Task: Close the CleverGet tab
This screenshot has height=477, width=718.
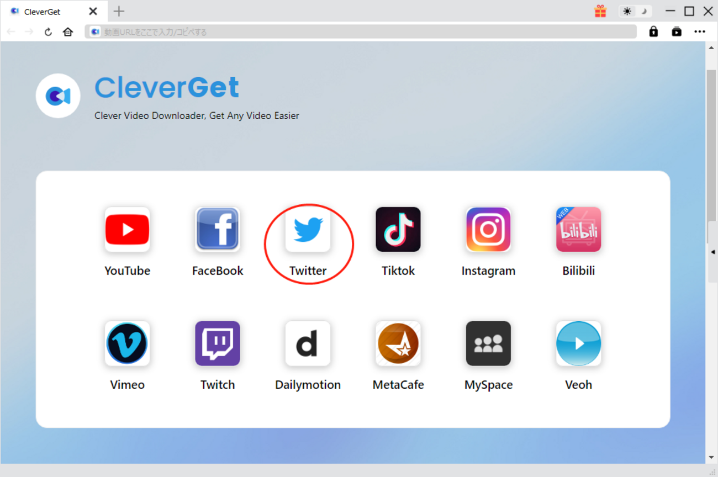Action: click(x=93, y=11)
